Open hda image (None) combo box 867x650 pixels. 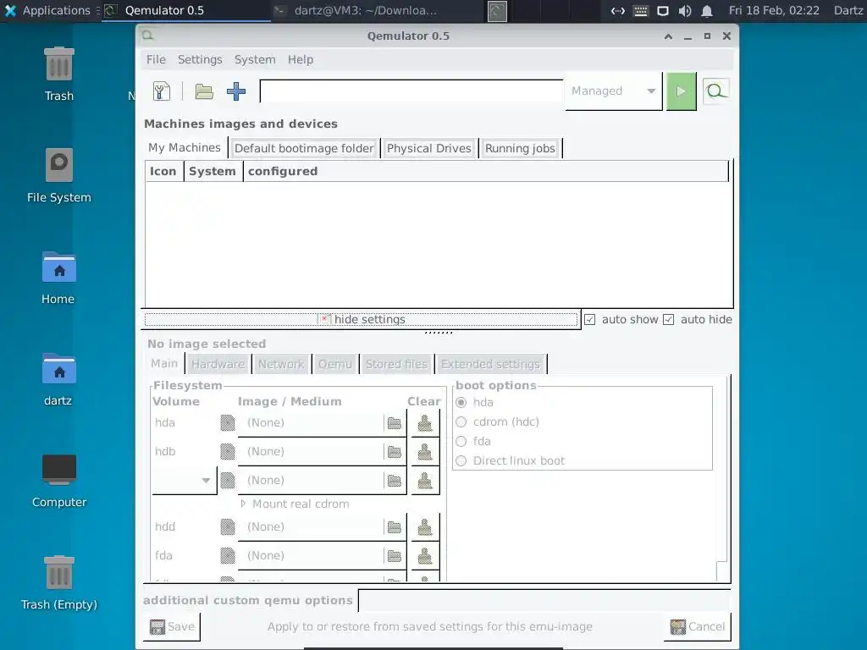[x=322, y=423]
